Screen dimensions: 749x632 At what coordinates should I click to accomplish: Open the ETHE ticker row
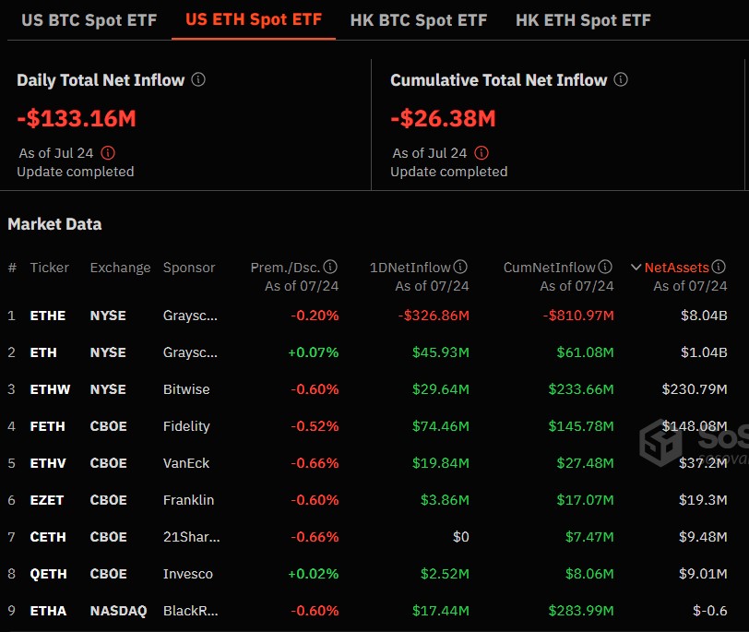48,316
